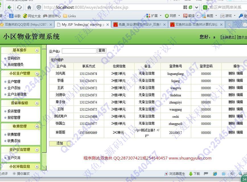
Task: Open the 翻译 translate menu
Action: (x=191, y=16)
